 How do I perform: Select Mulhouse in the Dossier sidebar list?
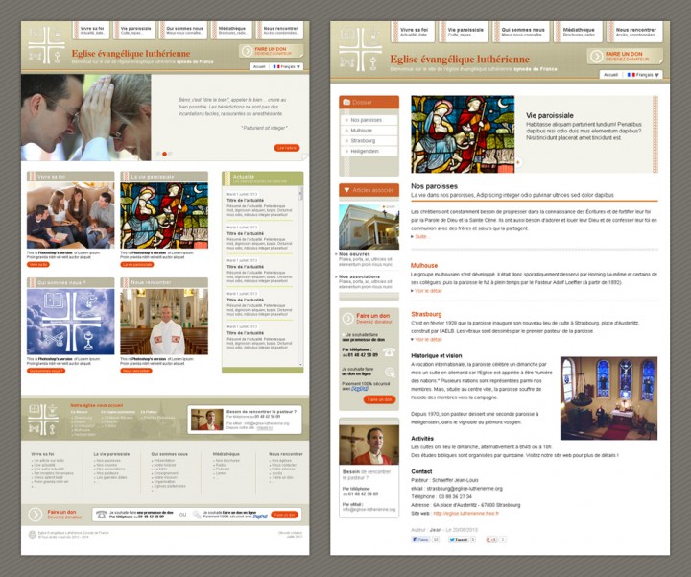[x=362, y=130]
